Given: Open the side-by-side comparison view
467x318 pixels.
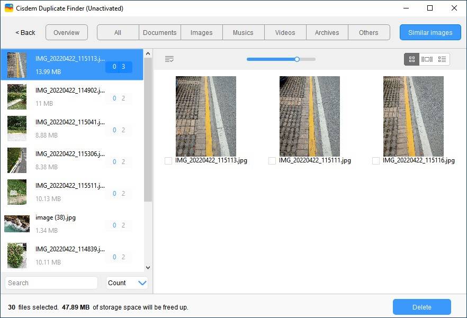Looking at the screenshot, I should 427,59.
